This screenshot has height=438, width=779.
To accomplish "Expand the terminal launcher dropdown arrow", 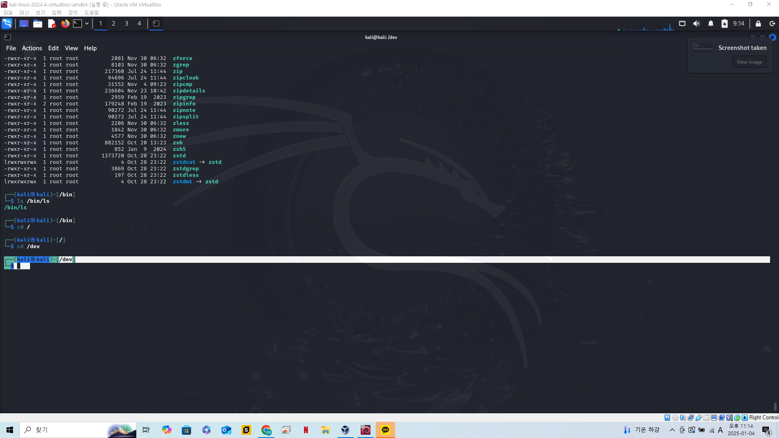I will [87, 24].
